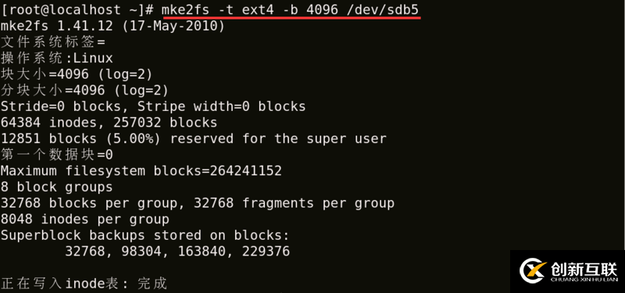The image size is (625, 293).
Task: Click the [root@localhost ~]# shell prompt
Action: click(77, 9)
